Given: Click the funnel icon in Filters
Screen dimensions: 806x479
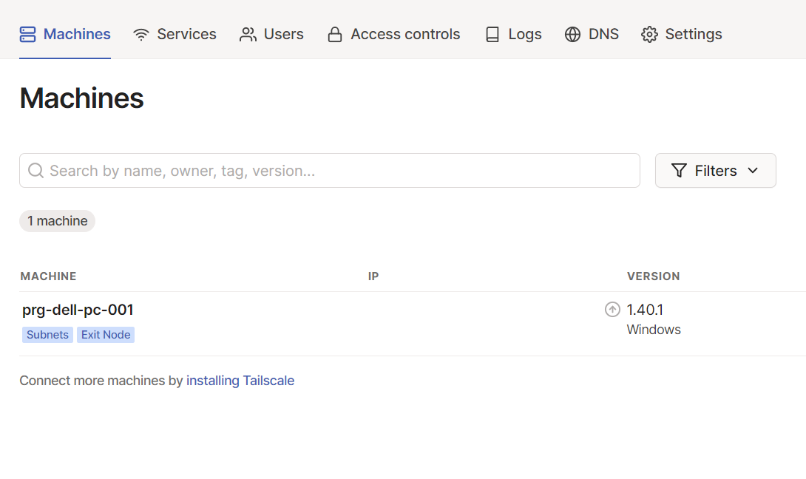Looking at the screenshot, I should click(679, 171).
